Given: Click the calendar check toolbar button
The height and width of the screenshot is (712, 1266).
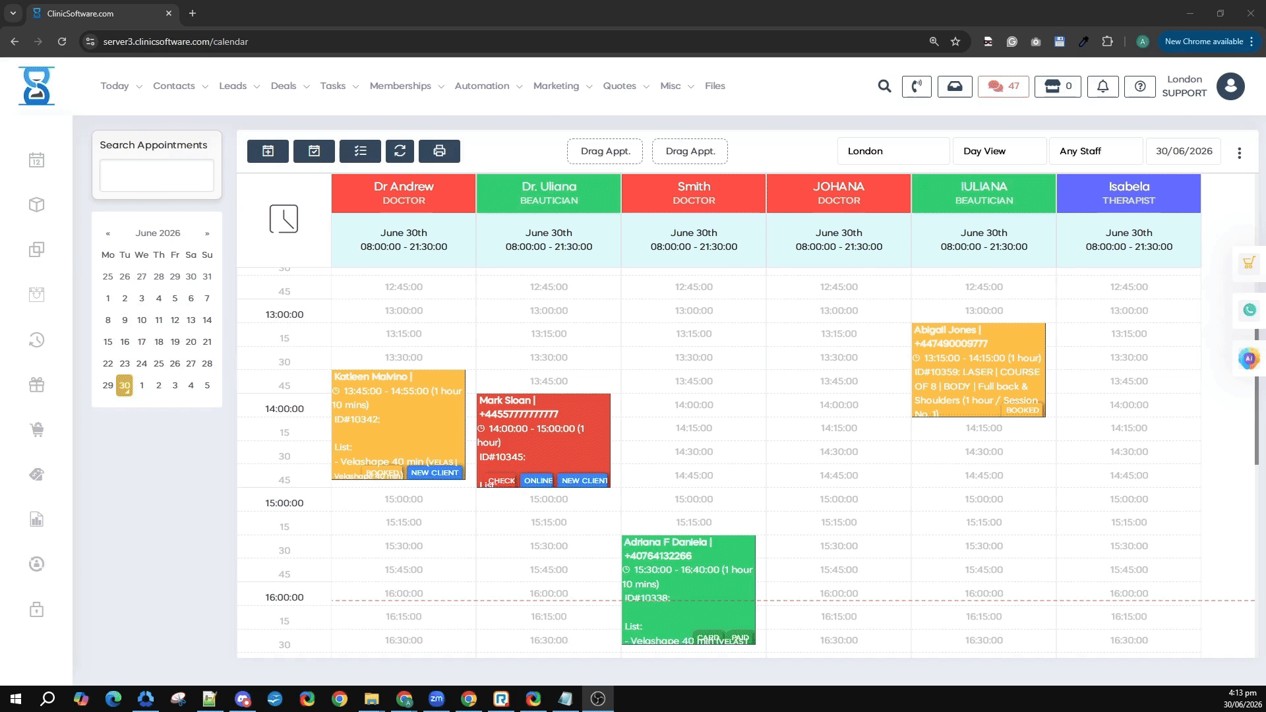Looking at the screenshot, I should (314, 151).
